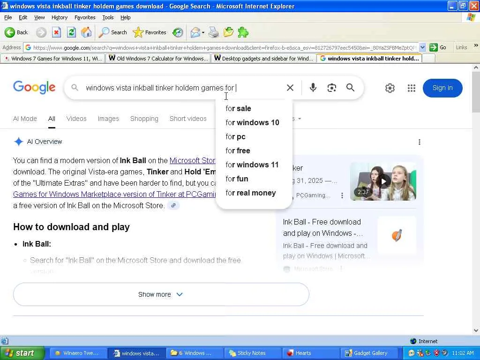The width and height of the screenshot is (480, 360).
Task: Open video result three-dot menu
Action: coord(342,195)
